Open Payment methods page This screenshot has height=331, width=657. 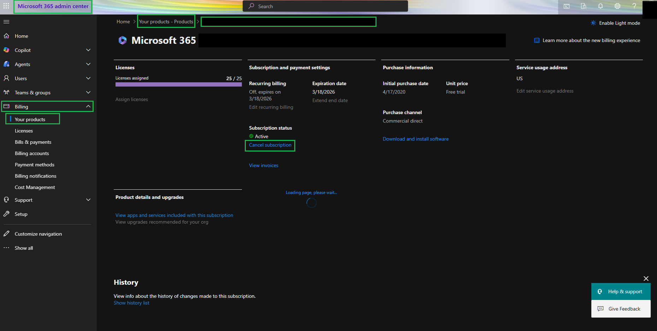pos(35,165)
